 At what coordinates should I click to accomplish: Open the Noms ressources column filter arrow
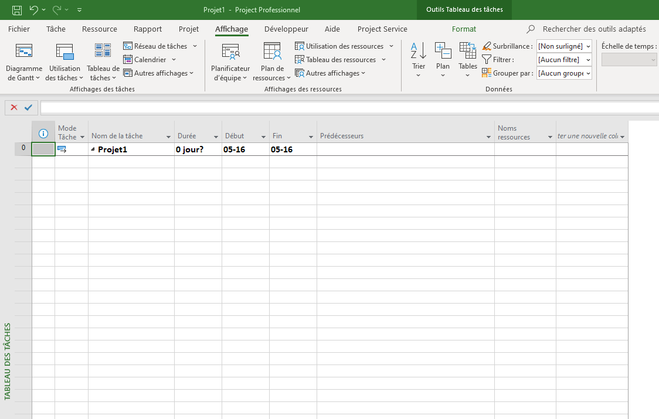tap(550, 137)
